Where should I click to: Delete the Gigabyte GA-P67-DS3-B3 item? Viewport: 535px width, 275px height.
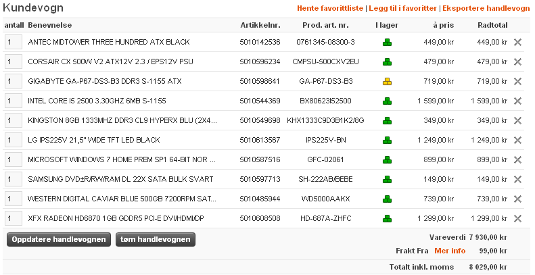coord(517,82)
